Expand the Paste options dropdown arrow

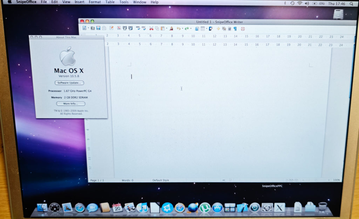pyautogui.click(x=167, y=29)
